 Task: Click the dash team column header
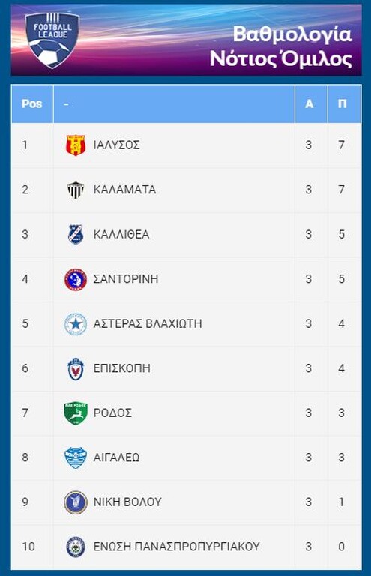(x=66, y=104)
